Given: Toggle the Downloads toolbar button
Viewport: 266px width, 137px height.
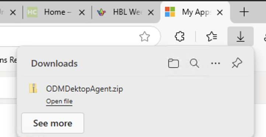Looking at the screenshot, I should point(240,36).
